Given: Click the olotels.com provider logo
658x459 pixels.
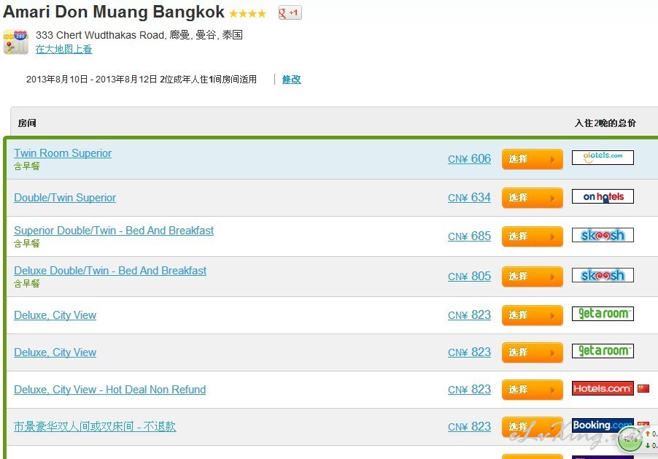Looking at the screenshot, I should [x=603, y=158].
